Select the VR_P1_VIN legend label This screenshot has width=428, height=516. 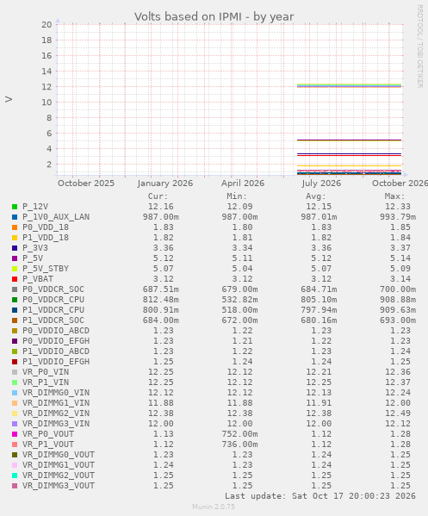[x=46, y=382]
